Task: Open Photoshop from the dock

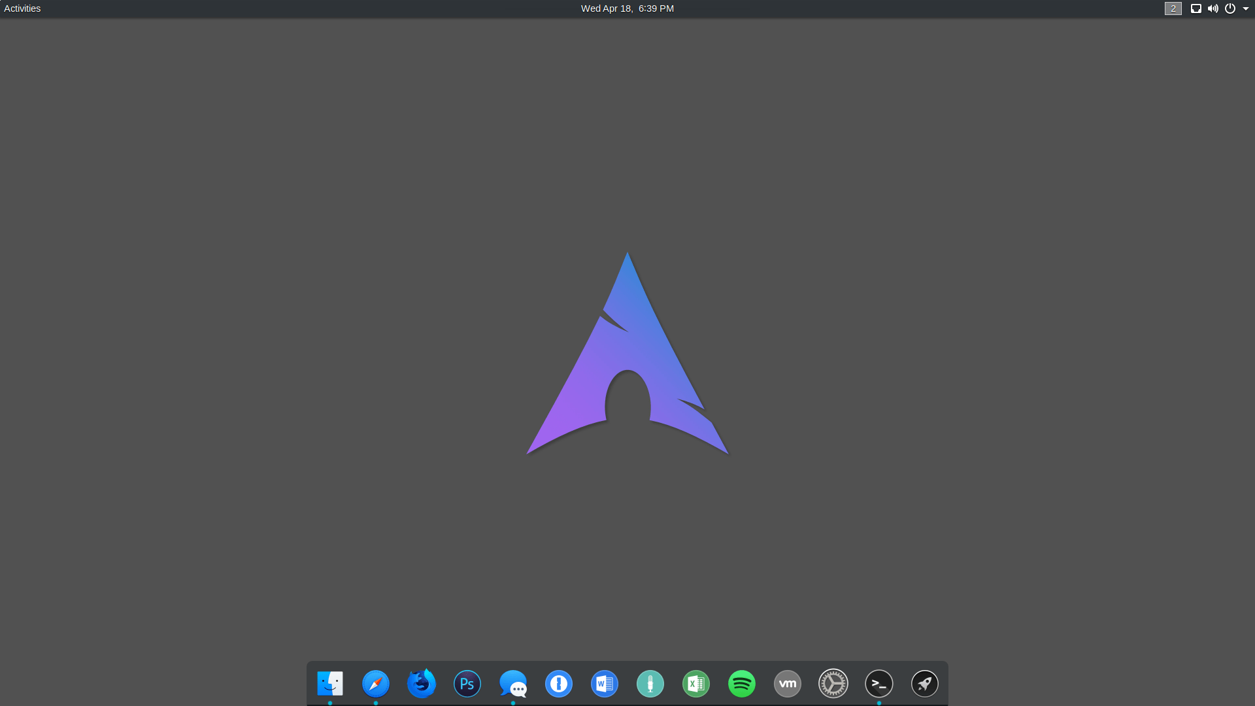Action: (x=467, y=684)
